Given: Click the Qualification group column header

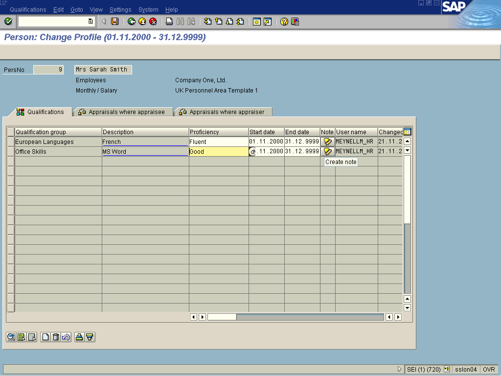Looking at the screenshot, I should pyautogui.click(x=58, y=132).
